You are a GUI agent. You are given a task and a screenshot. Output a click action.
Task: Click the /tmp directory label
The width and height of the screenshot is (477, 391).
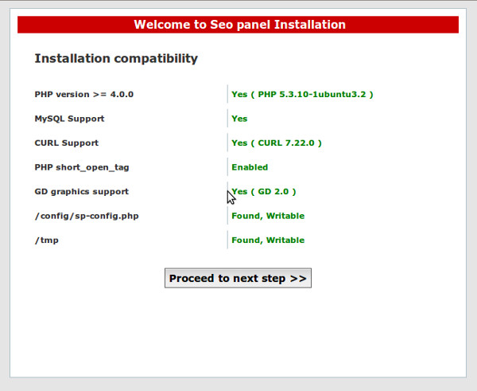click(46, 240)
